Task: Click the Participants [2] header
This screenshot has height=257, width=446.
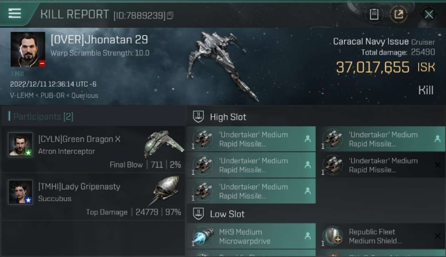Action: click(x=41, y=117)
